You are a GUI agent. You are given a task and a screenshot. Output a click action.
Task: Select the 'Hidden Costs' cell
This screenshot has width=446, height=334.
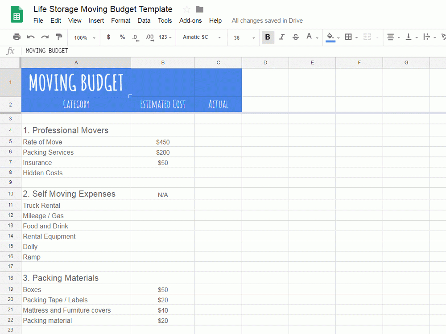click(76, 173)
